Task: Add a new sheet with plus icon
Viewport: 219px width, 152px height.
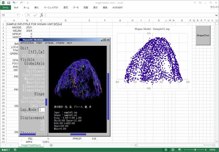Action: [51, 145]
